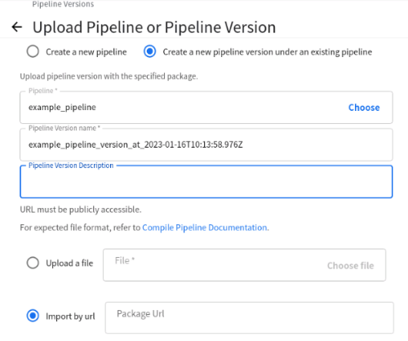Open the Pipeline Versions breadcrumb
Viewport: 408px width, 341px height.
coord(63,4)
